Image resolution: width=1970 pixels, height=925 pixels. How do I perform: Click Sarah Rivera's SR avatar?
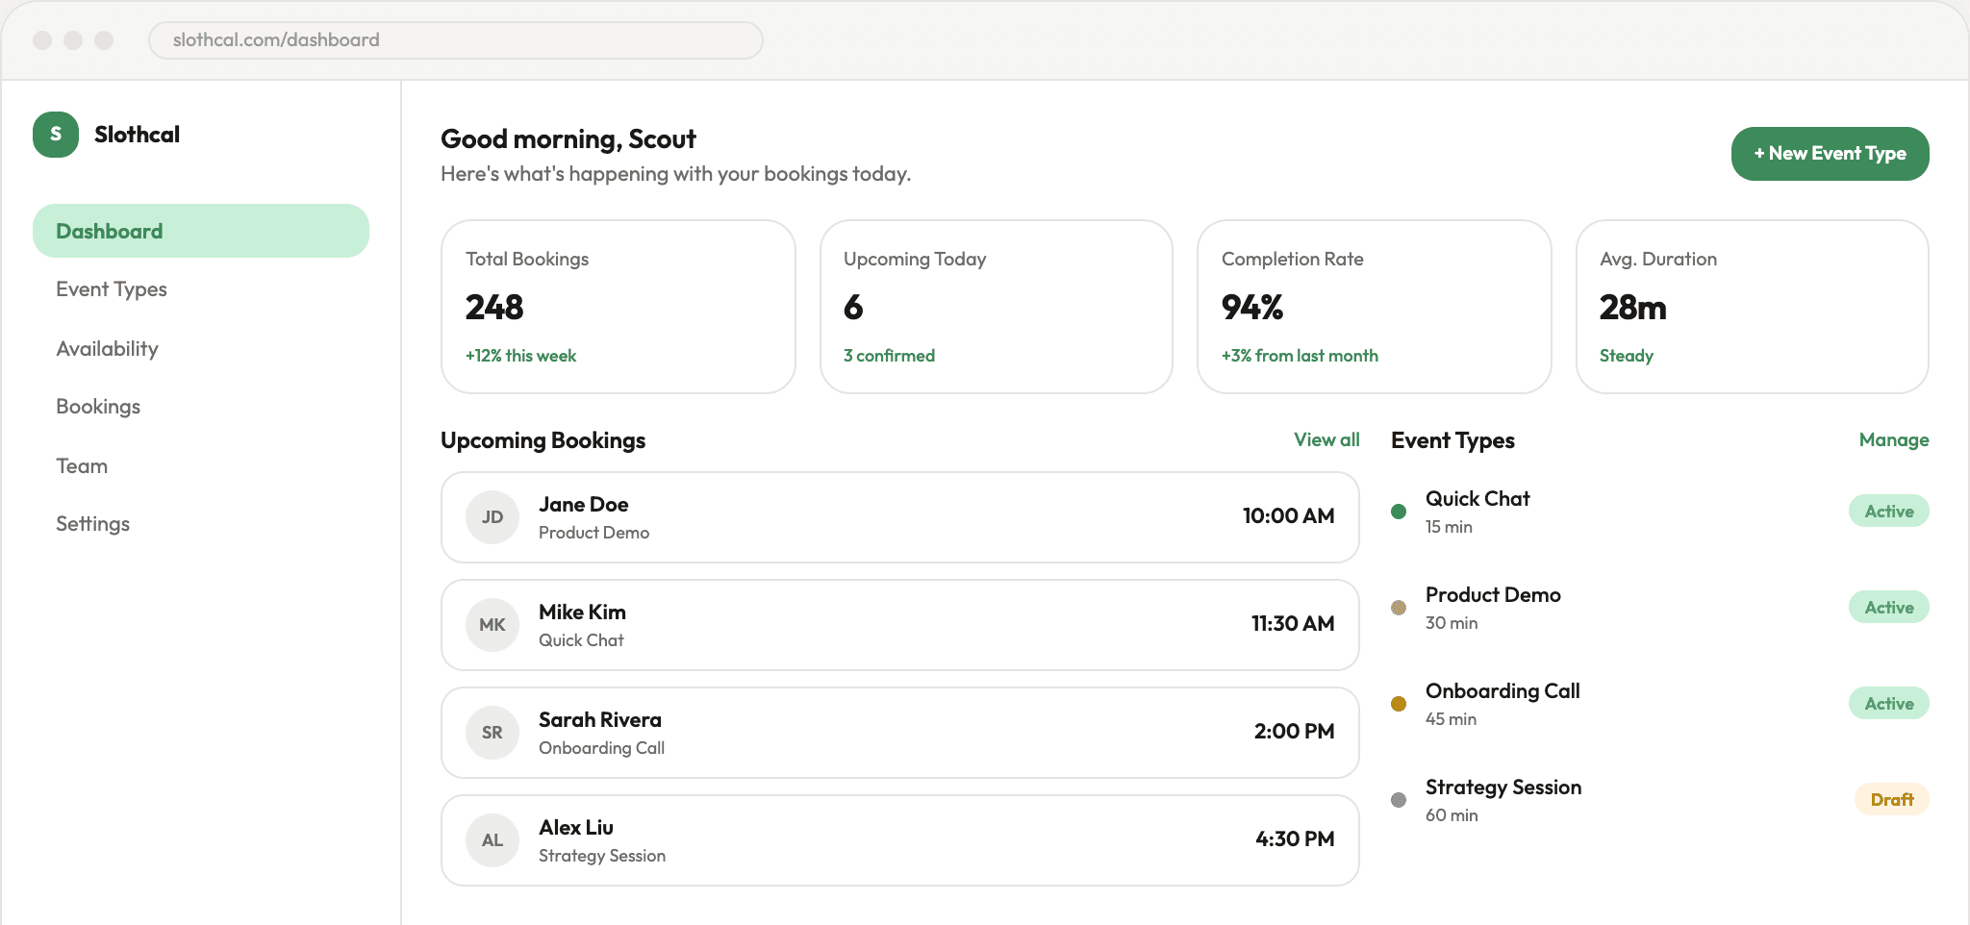[492, 732]
